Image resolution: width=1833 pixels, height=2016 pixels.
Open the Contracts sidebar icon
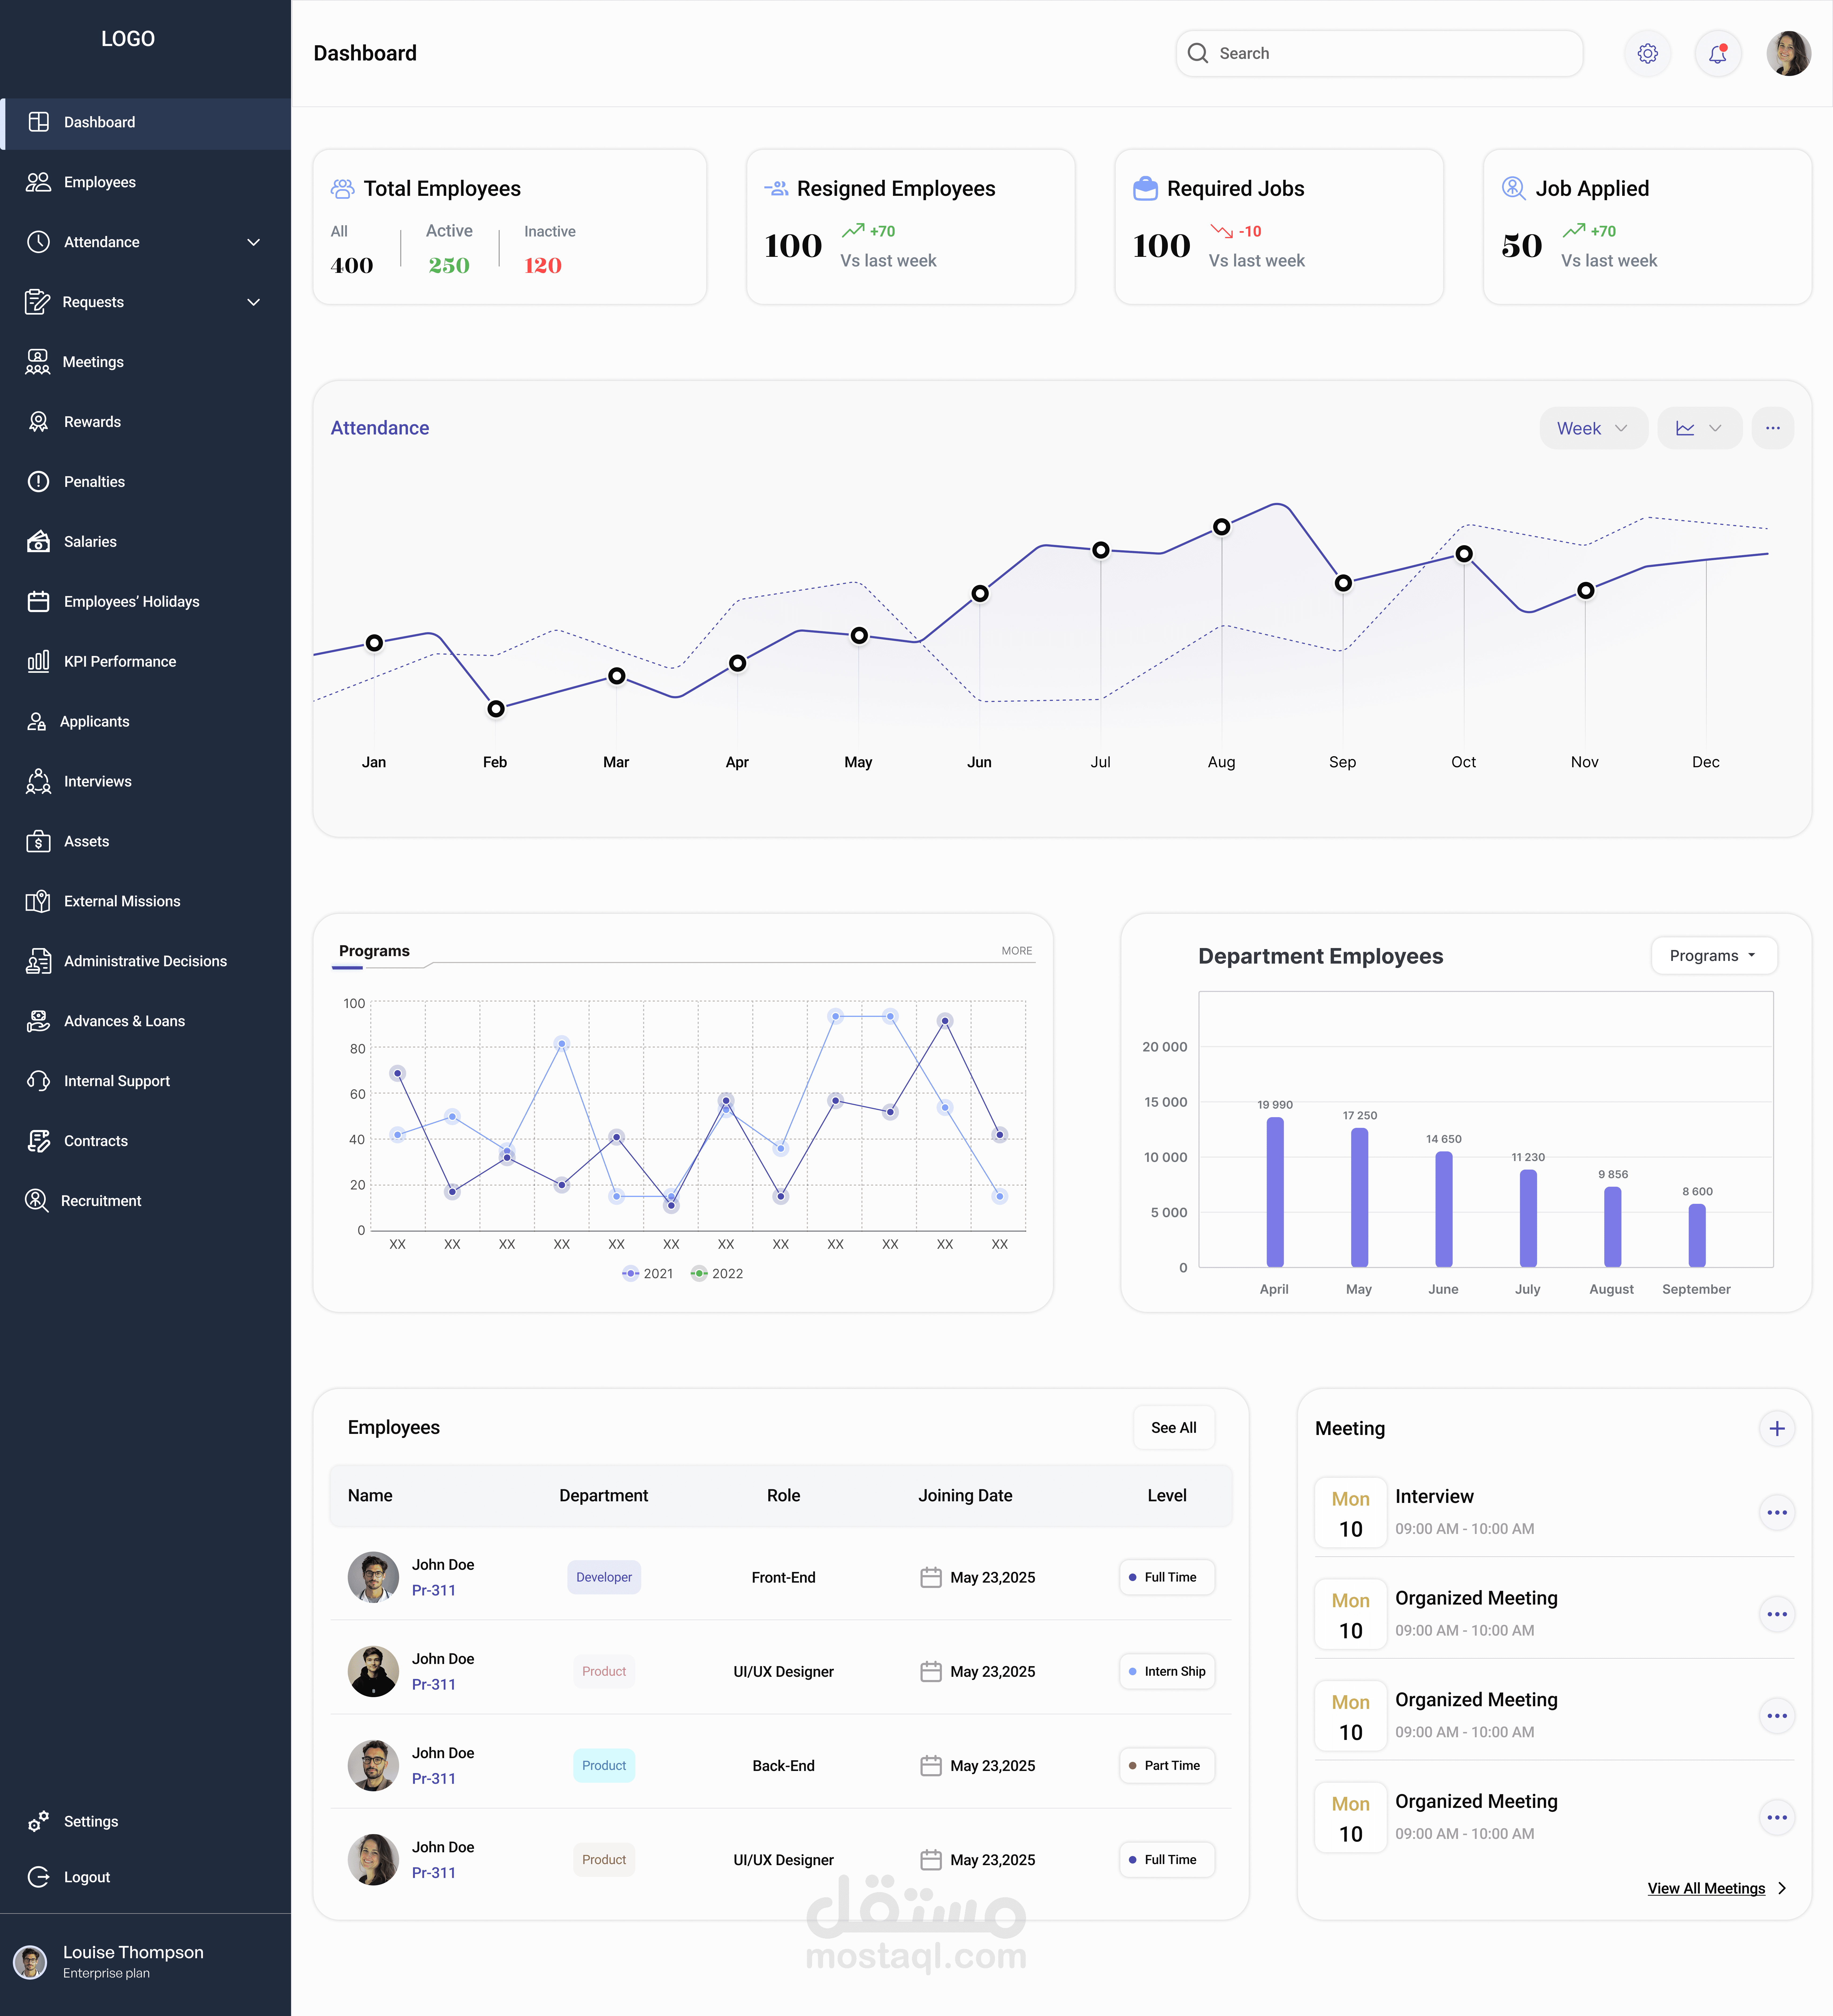[38, 1141]
